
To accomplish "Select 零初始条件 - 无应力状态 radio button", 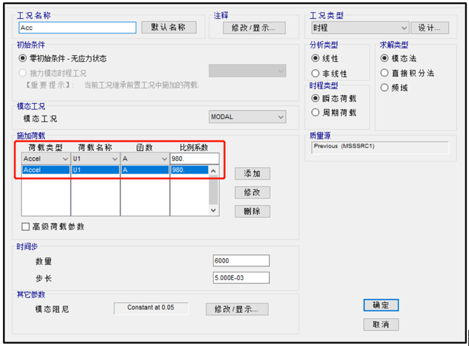I will (x=23, y=58).
